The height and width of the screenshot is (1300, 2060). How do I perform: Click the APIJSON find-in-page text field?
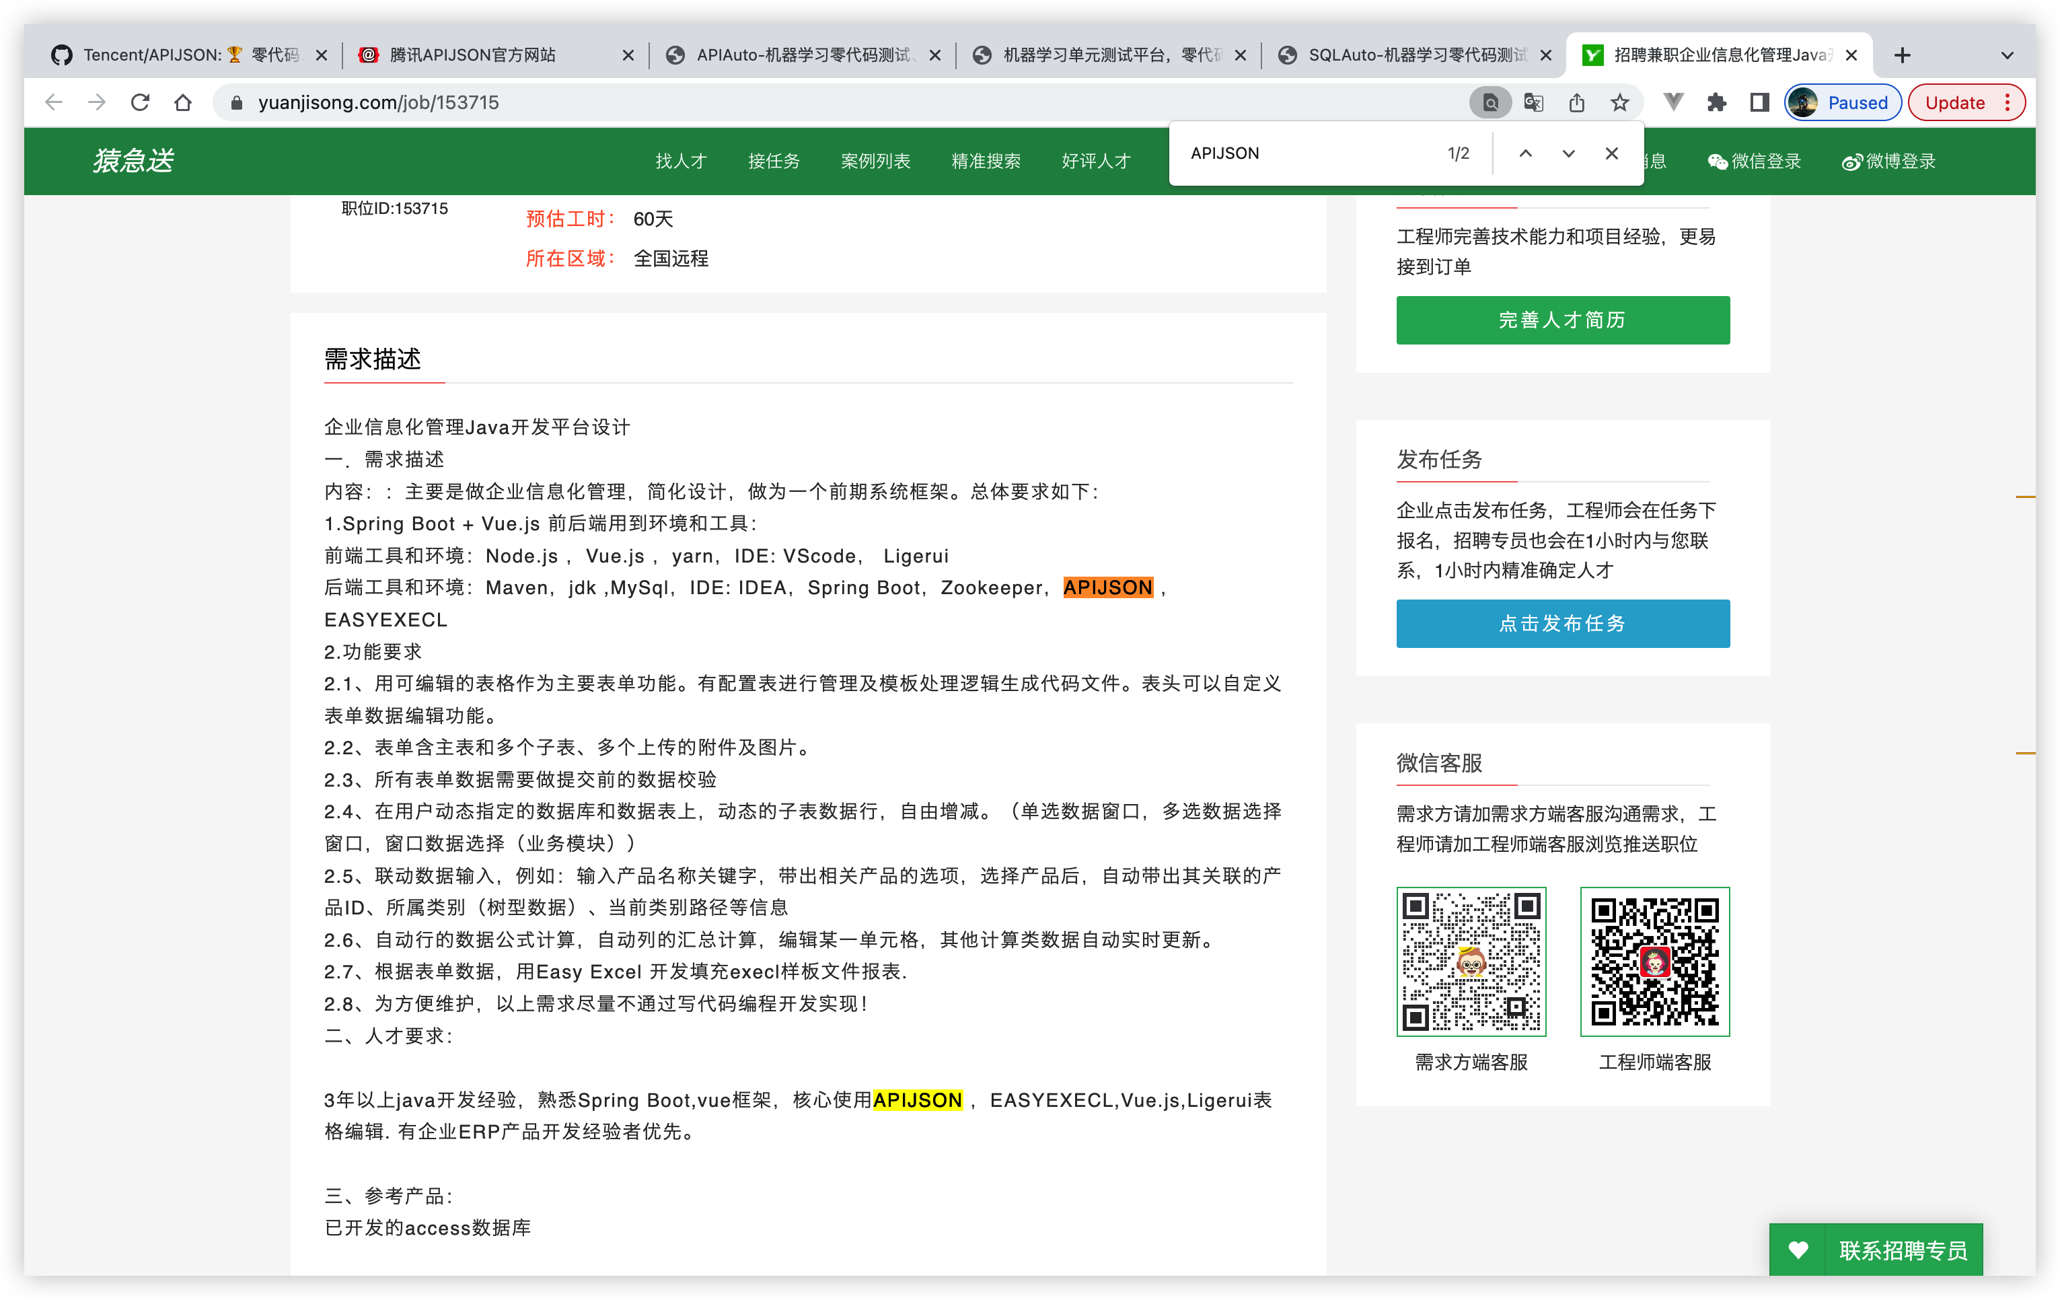[x=1309, y=153]
